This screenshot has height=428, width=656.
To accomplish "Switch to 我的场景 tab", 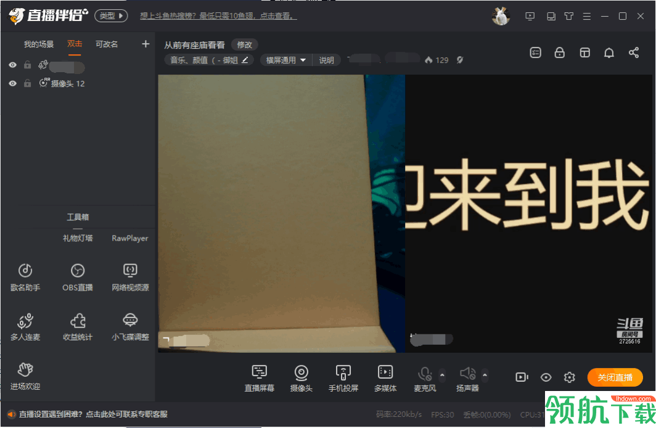I will coord(38,44).
